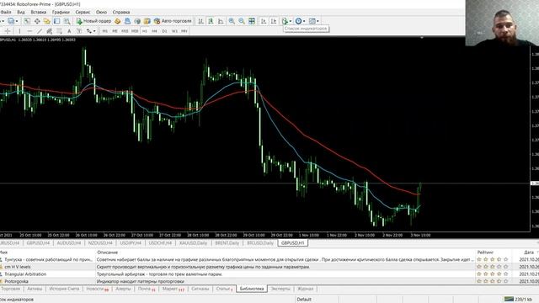The width and height of the screenshot is (539, 303).
Task: Select the text A tool
Action: click(x=69, y=31)
